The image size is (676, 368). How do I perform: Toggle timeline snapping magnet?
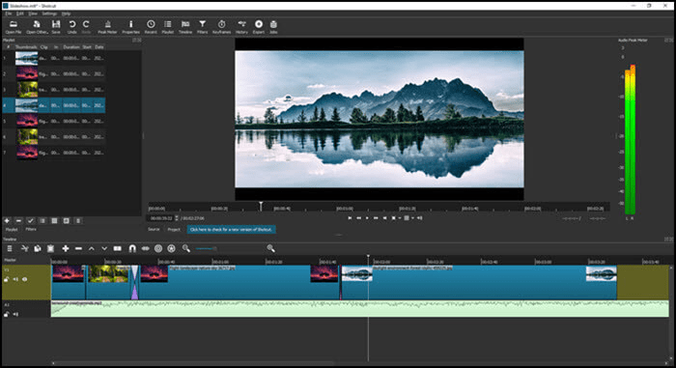pos(132,248)
